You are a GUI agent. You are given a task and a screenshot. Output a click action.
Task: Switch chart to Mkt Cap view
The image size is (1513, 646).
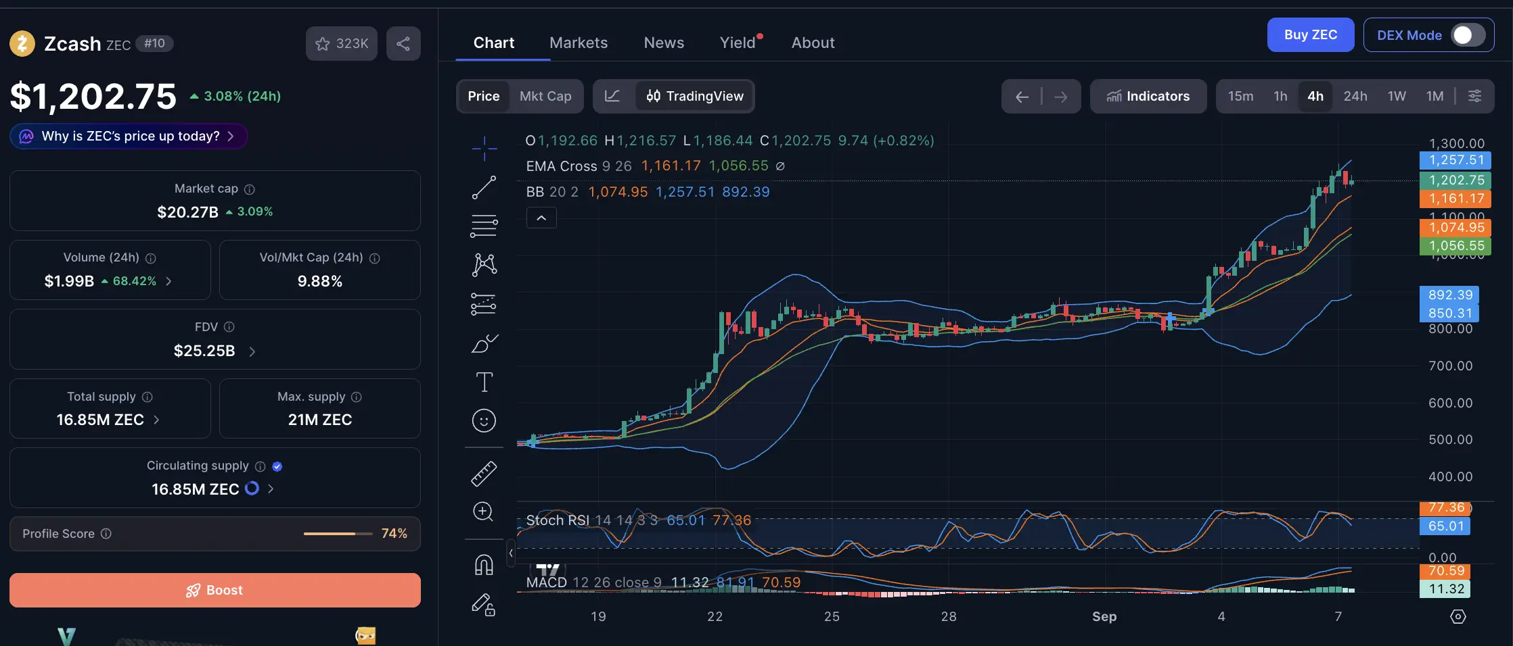[x=545, y=96]
